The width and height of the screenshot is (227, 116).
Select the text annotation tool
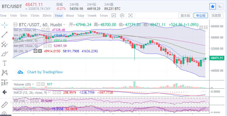tap(5, 63)
